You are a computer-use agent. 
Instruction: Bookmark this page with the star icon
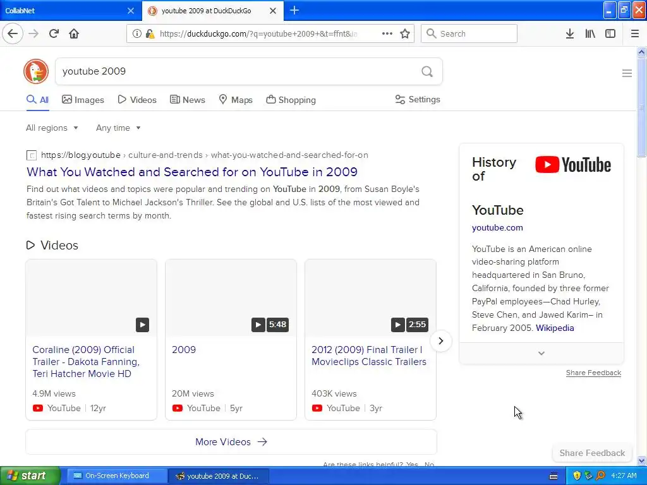point(405,33)
